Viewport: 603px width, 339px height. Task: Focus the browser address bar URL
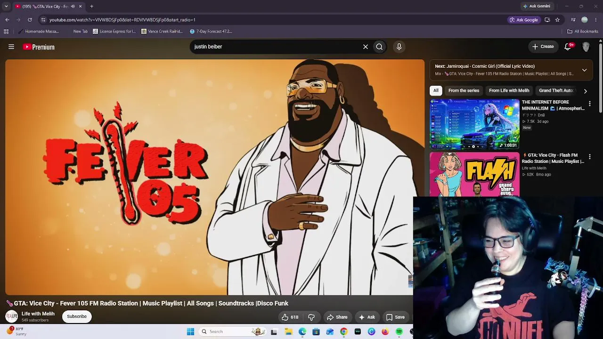[x=122, y=20]
